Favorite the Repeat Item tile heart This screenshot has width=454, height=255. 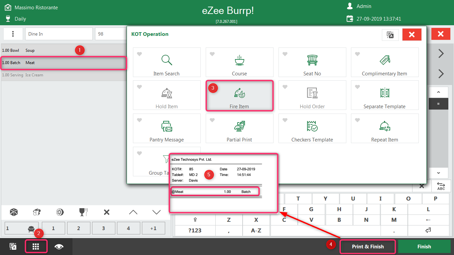358,120
